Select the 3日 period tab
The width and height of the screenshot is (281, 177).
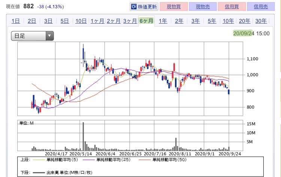tap(48, 21)
